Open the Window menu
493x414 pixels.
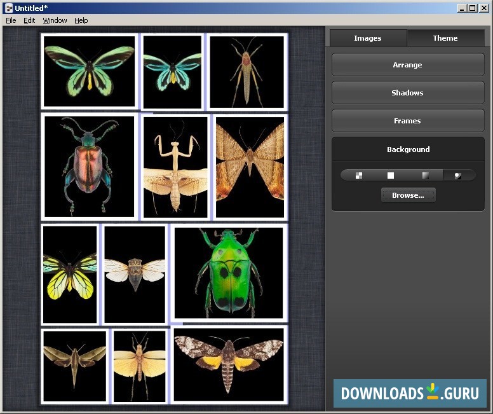pyautogui.click(x=55, y=20)
